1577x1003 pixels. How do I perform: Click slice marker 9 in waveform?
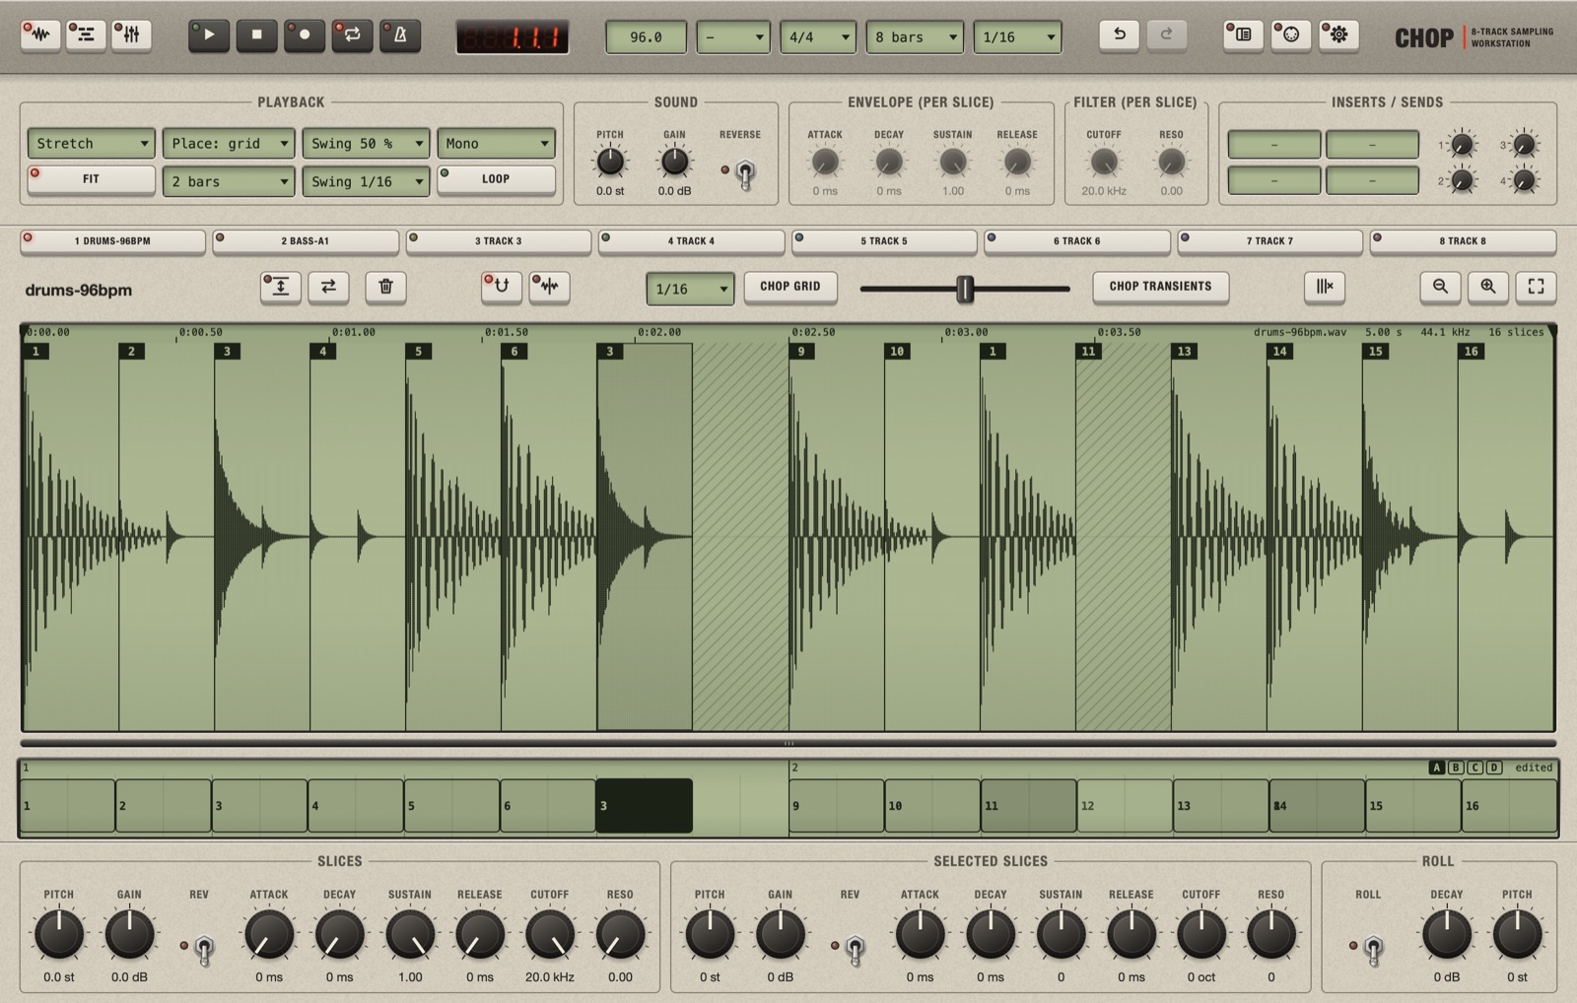(x=801, y=351)
